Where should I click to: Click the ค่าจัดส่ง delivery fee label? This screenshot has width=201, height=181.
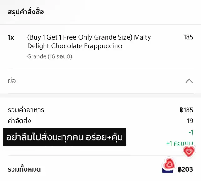point(19,121)
